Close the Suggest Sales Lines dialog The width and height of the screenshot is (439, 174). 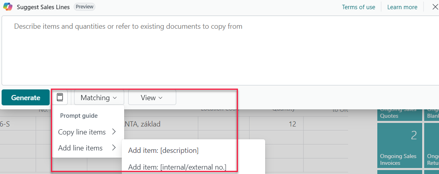tap(435, 7)
